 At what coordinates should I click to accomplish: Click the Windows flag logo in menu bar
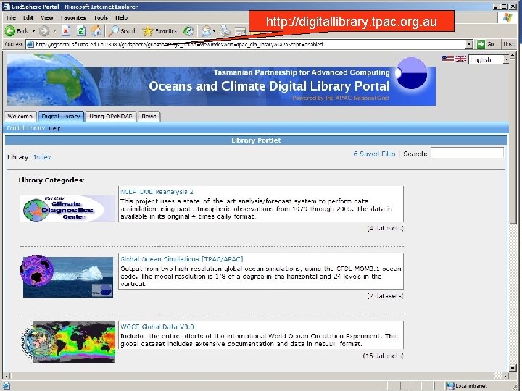click(x=507, y=17)
